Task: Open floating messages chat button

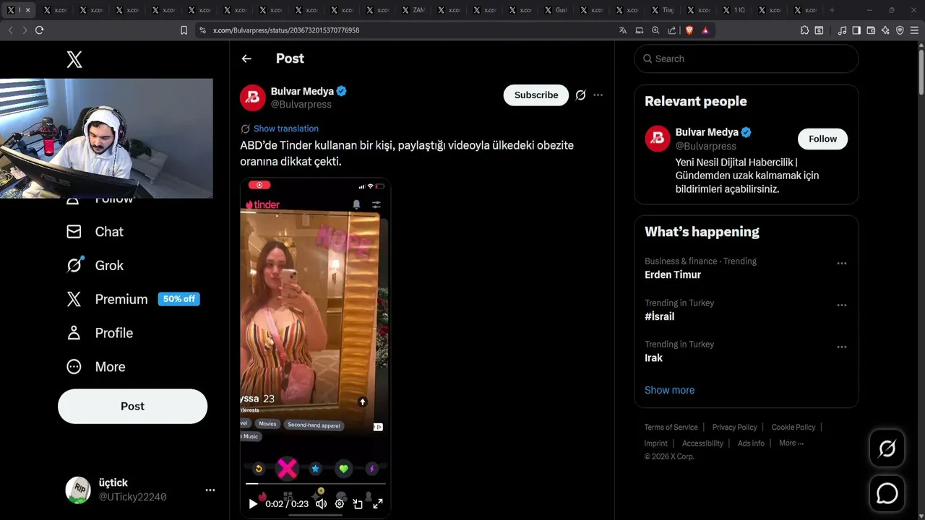Action: point(887,493)
